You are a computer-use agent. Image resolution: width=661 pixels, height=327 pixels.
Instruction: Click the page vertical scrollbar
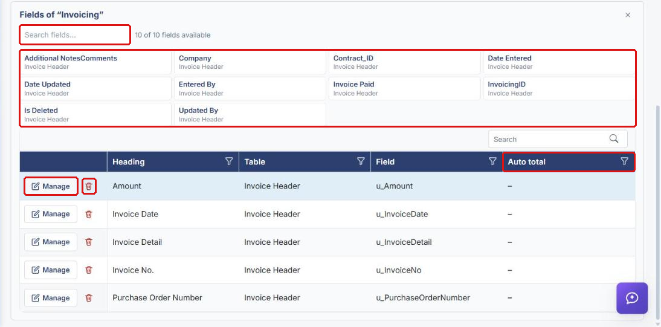click(658, 211)
